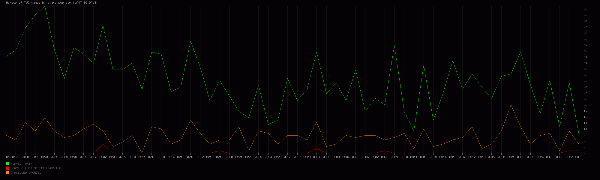
Task: Click the red line's peak at 0207
Action: [x=103, y=144]
